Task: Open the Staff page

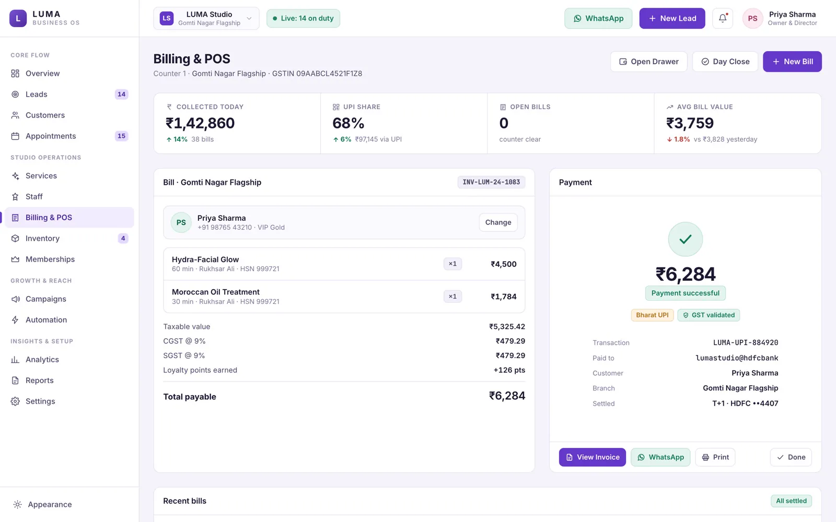Action: point(69,197)
